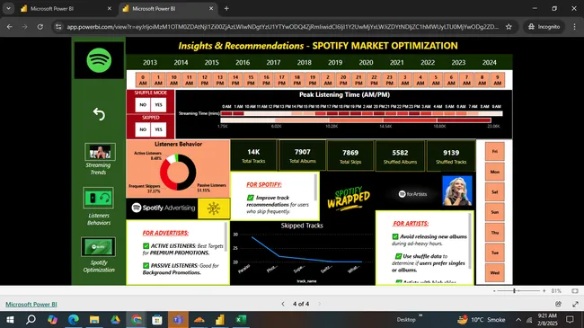
Task: Click the yellow sun icon tile
Action: pyautogui.click(x=214, y=208)
